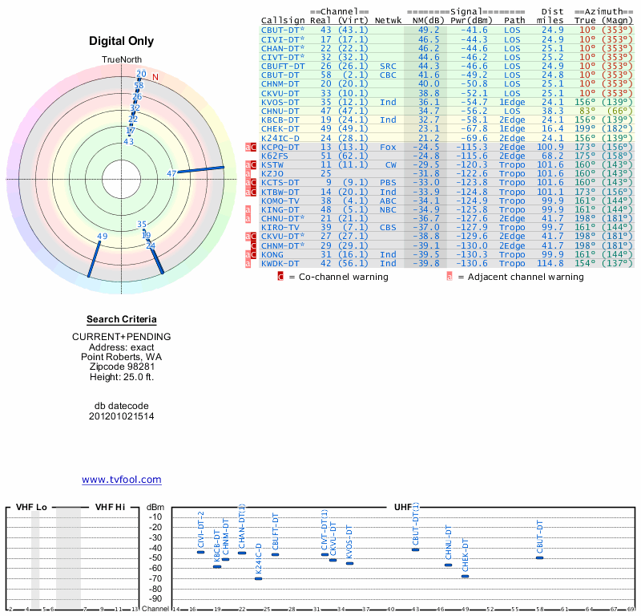Click the red N magnetic north marker
The image size is (641, 616).
click(x=155, y=77)
